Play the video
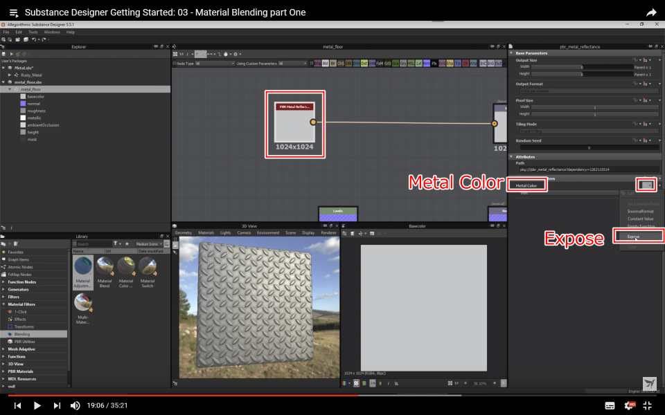 [37, 406]
